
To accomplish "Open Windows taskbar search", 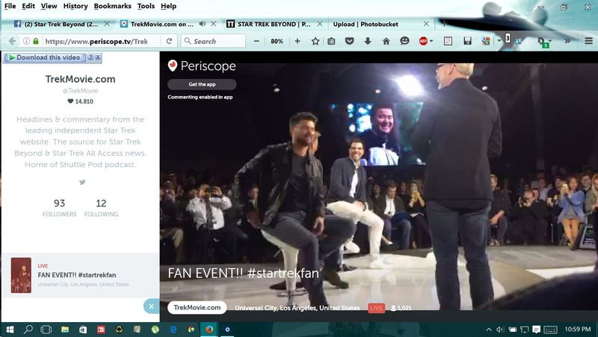I will 28,330.
